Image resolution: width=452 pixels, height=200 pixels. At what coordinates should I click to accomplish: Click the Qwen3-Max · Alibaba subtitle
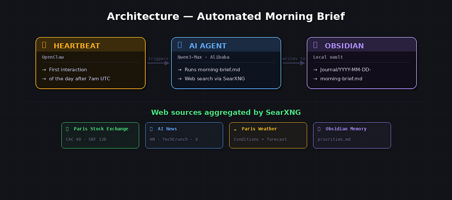click(x=203, y=57)
